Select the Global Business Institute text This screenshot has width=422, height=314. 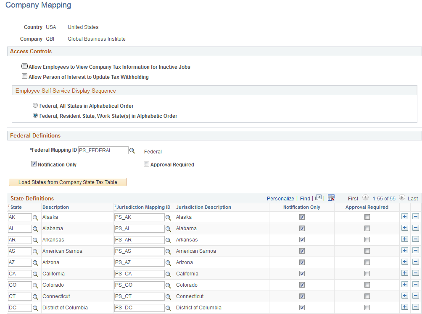coord(97,39)
